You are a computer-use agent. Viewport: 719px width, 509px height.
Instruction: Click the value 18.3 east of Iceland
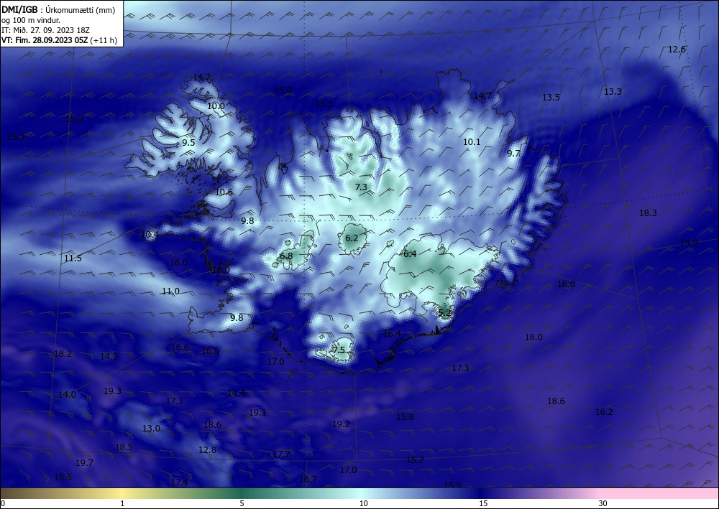point(648,213)
